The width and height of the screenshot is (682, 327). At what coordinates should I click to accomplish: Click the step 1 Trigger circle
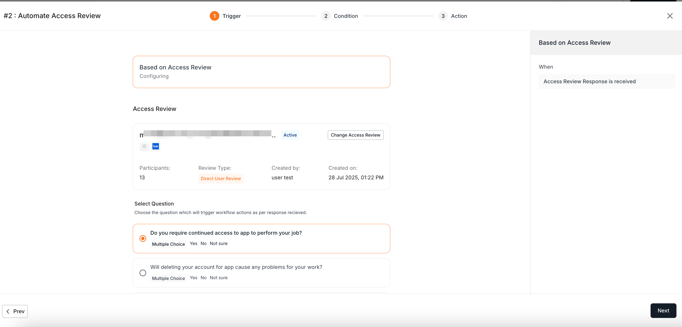214,16
